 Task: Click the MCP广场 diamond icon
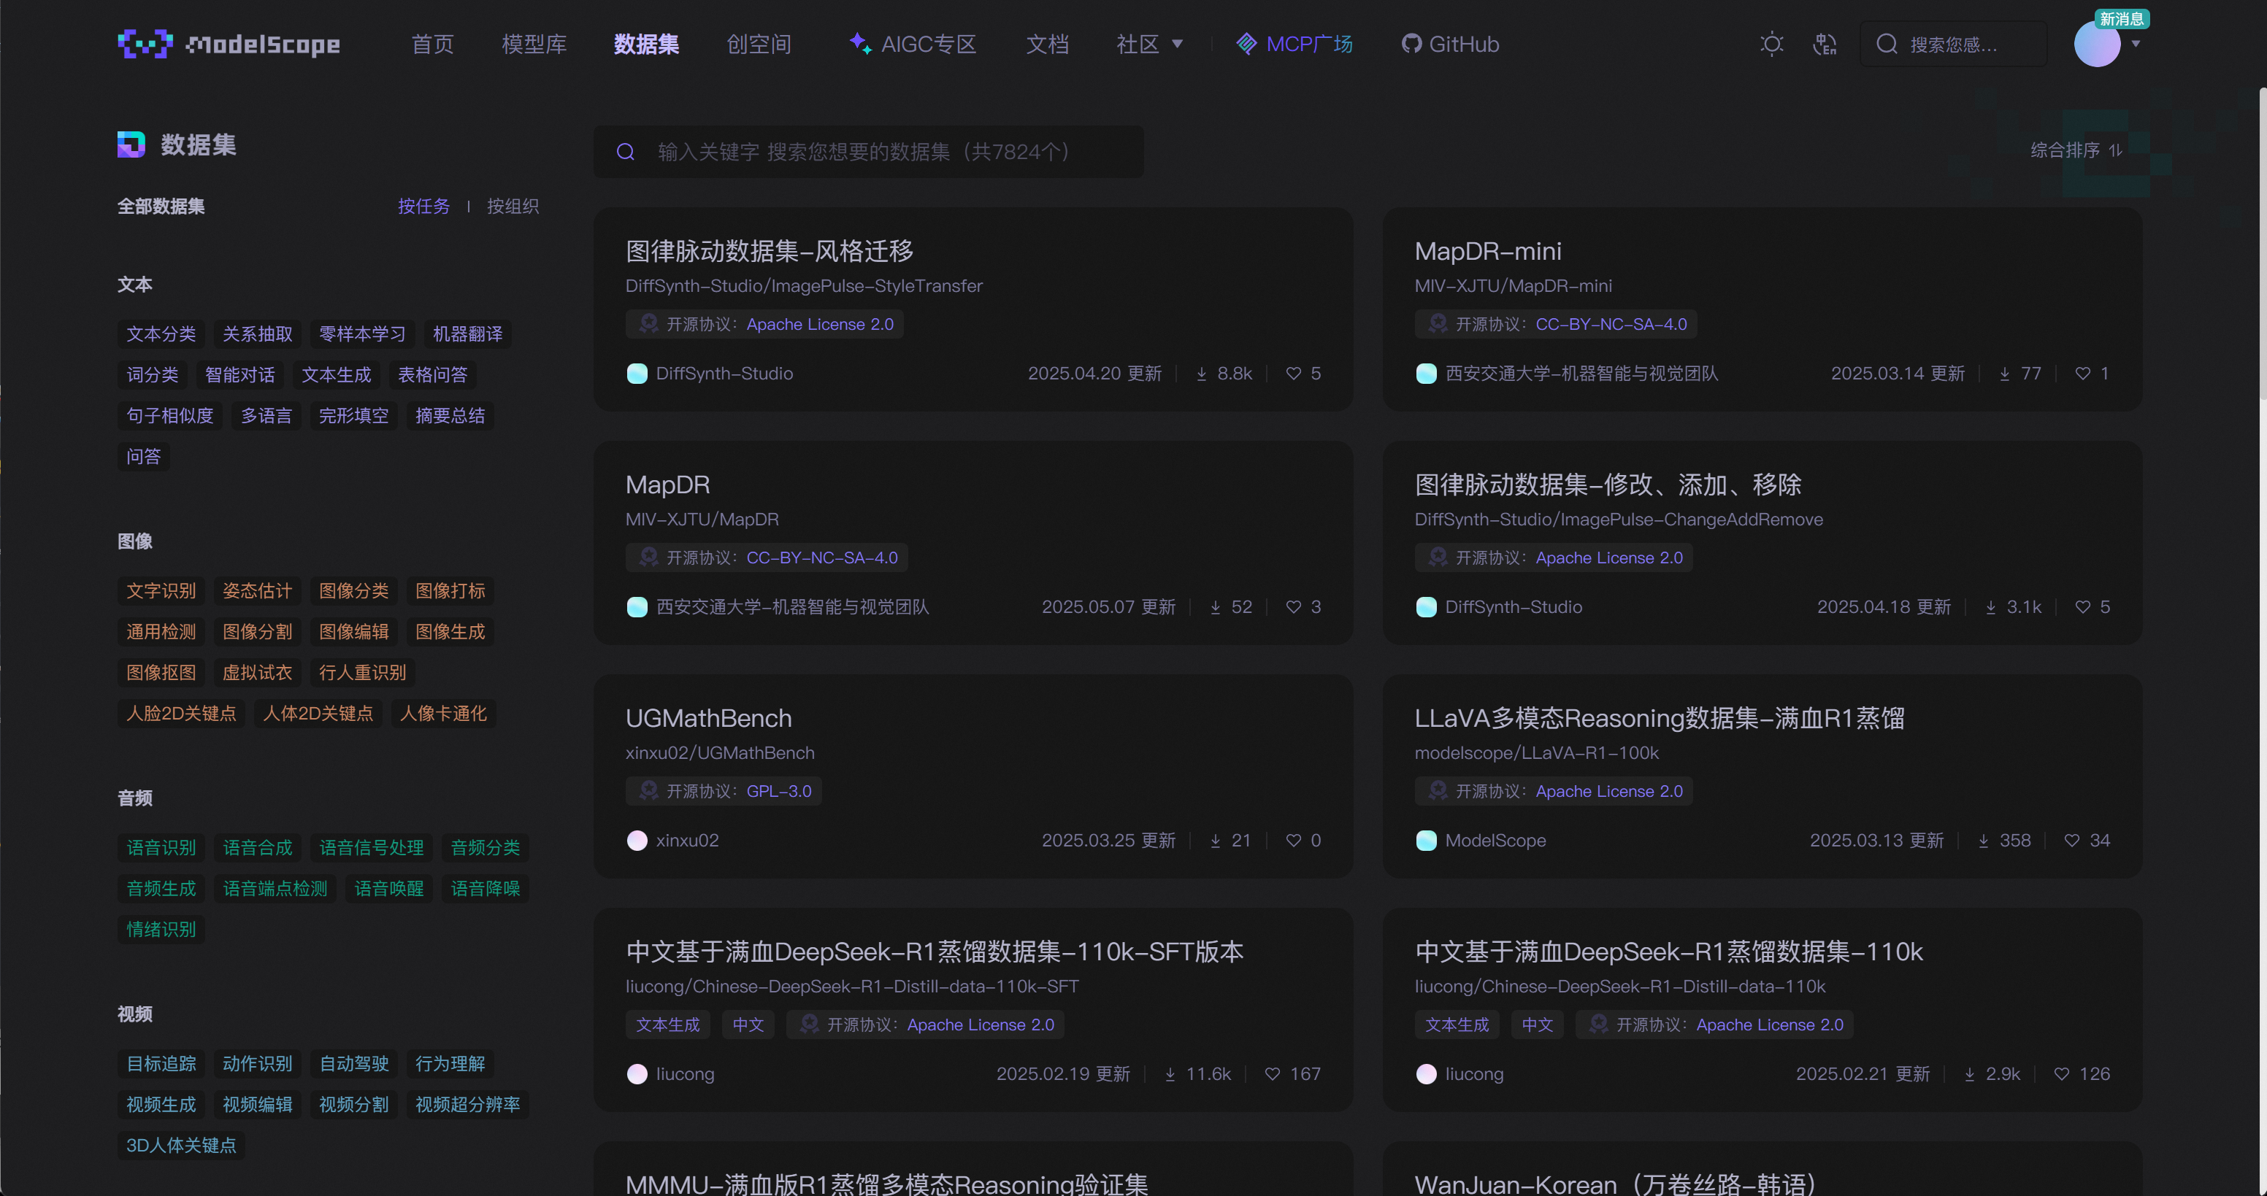[1247, 44]
